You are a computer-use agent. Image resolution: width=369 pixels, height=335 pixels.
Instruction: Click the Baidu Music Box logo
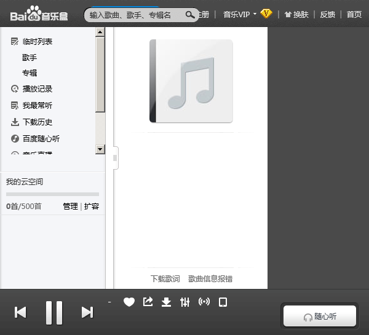[x=39, y=14]
